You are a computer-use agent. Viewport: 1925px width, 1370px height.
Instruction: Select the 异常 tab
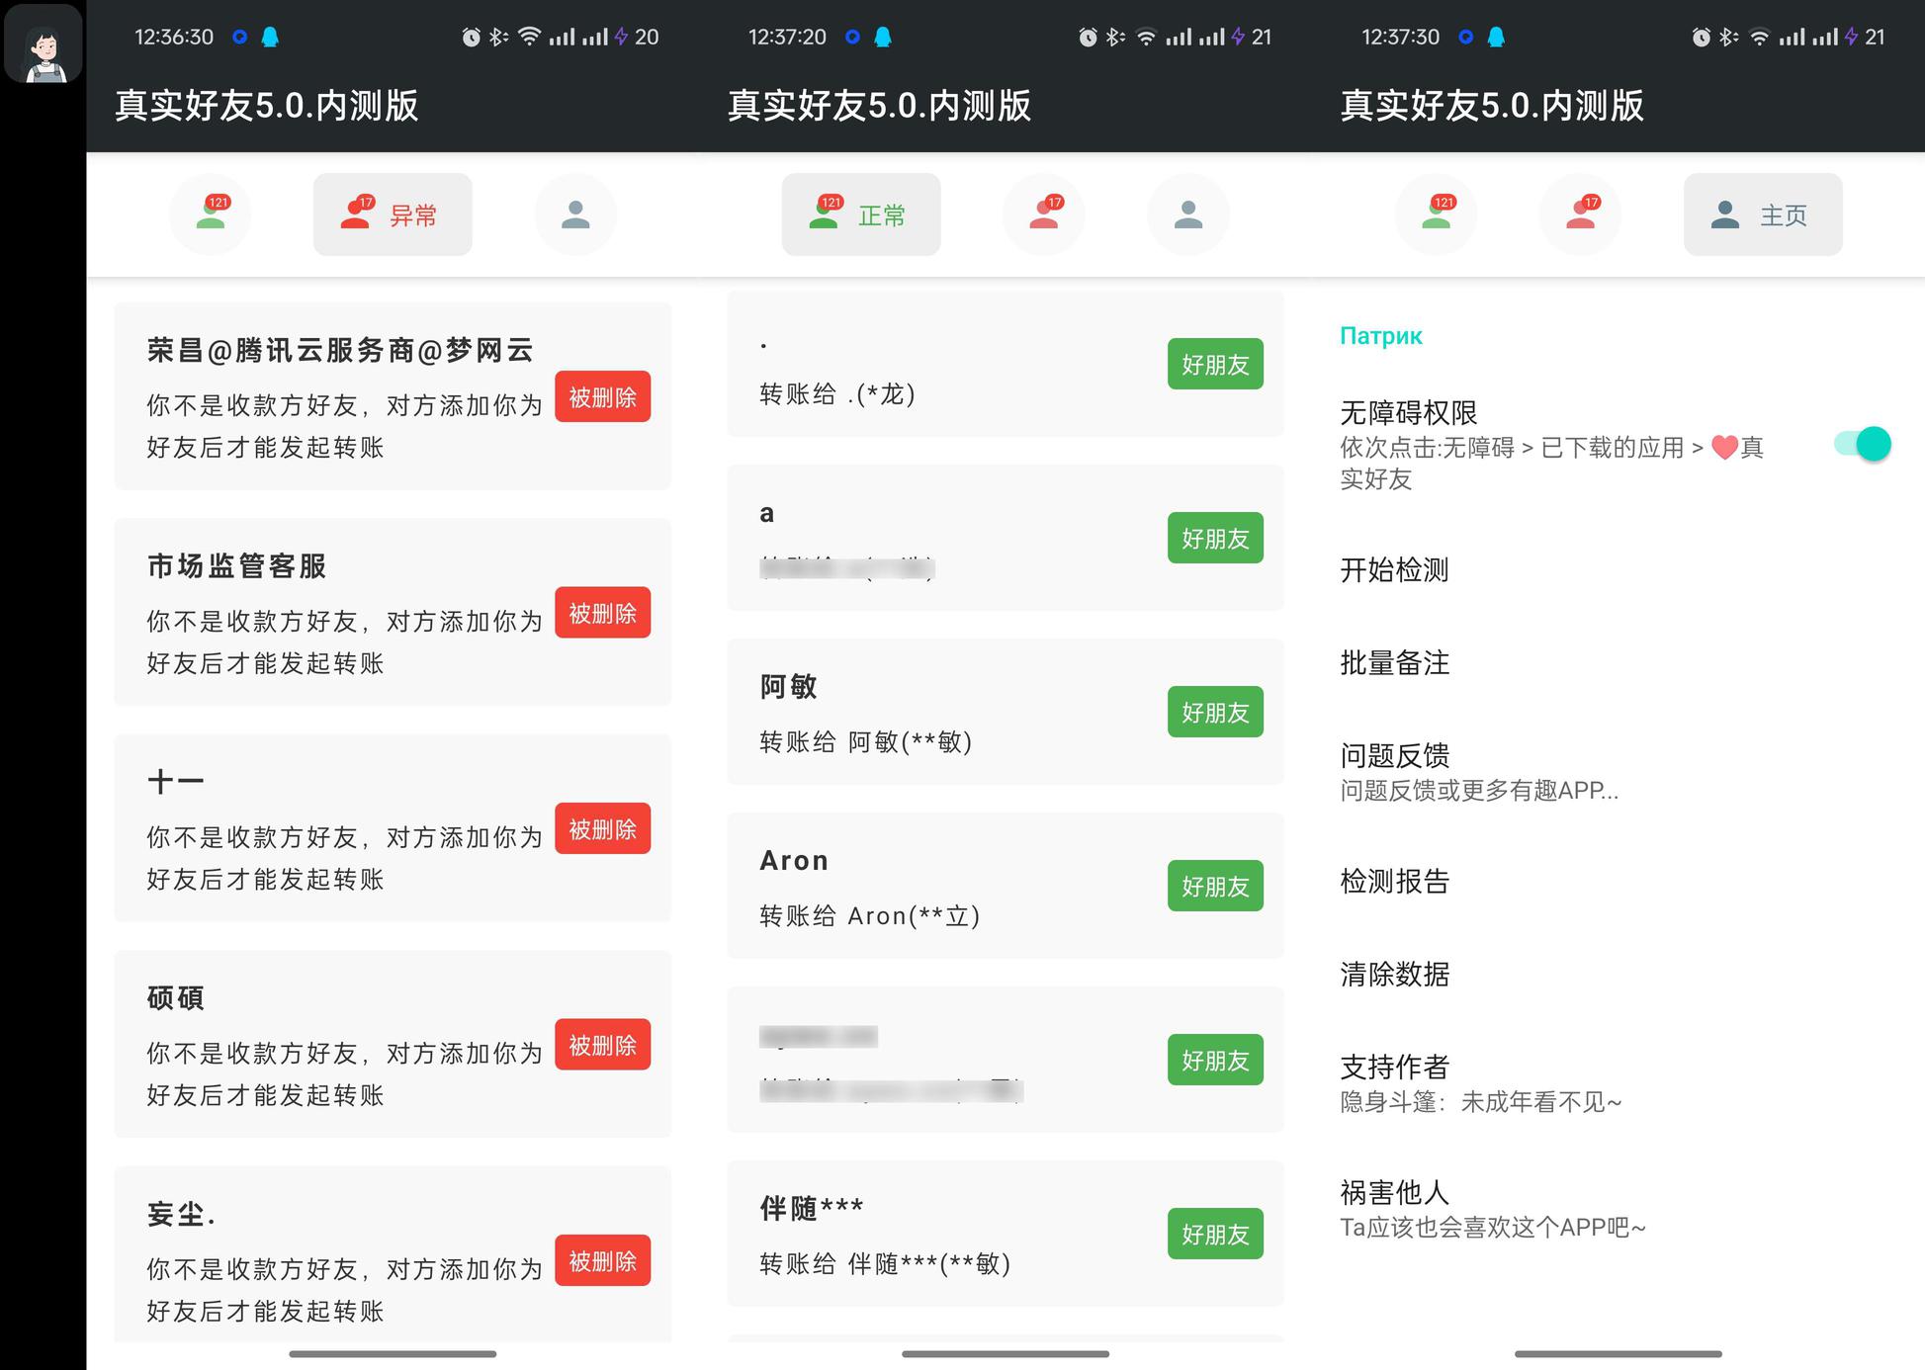(393, 214)
